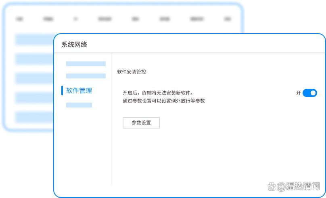Click the 参数设置 button

point(141,123)
